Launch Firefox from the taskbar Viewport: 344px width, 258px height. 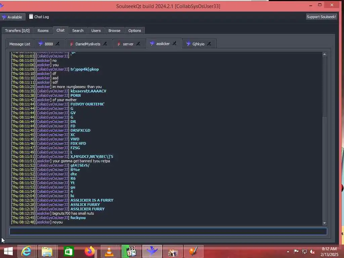(89, 251)
